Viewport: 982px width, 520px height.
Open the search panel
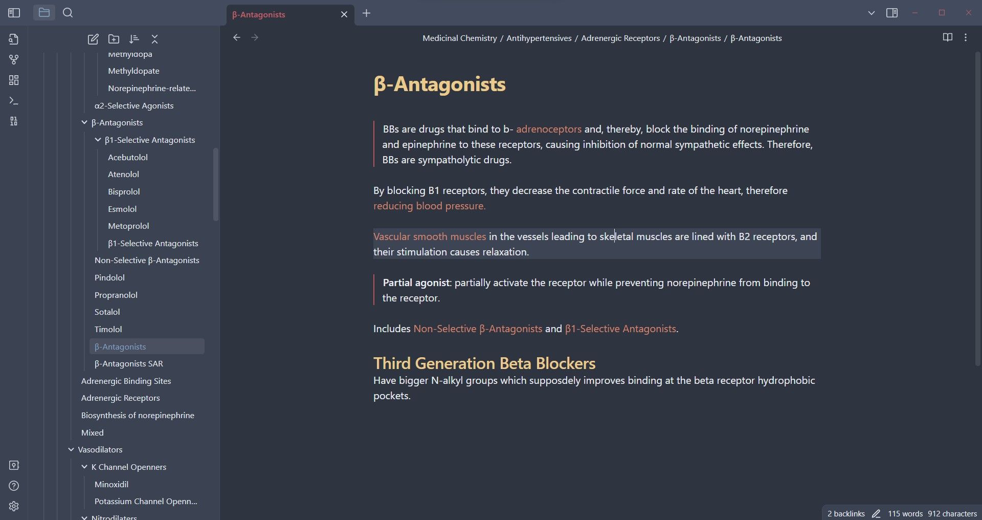coord(68,13)
